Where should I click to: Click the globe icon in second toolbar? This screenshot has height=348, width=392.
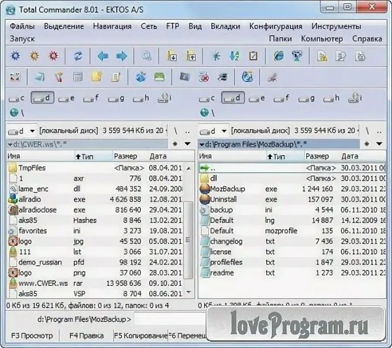point(247,77)
